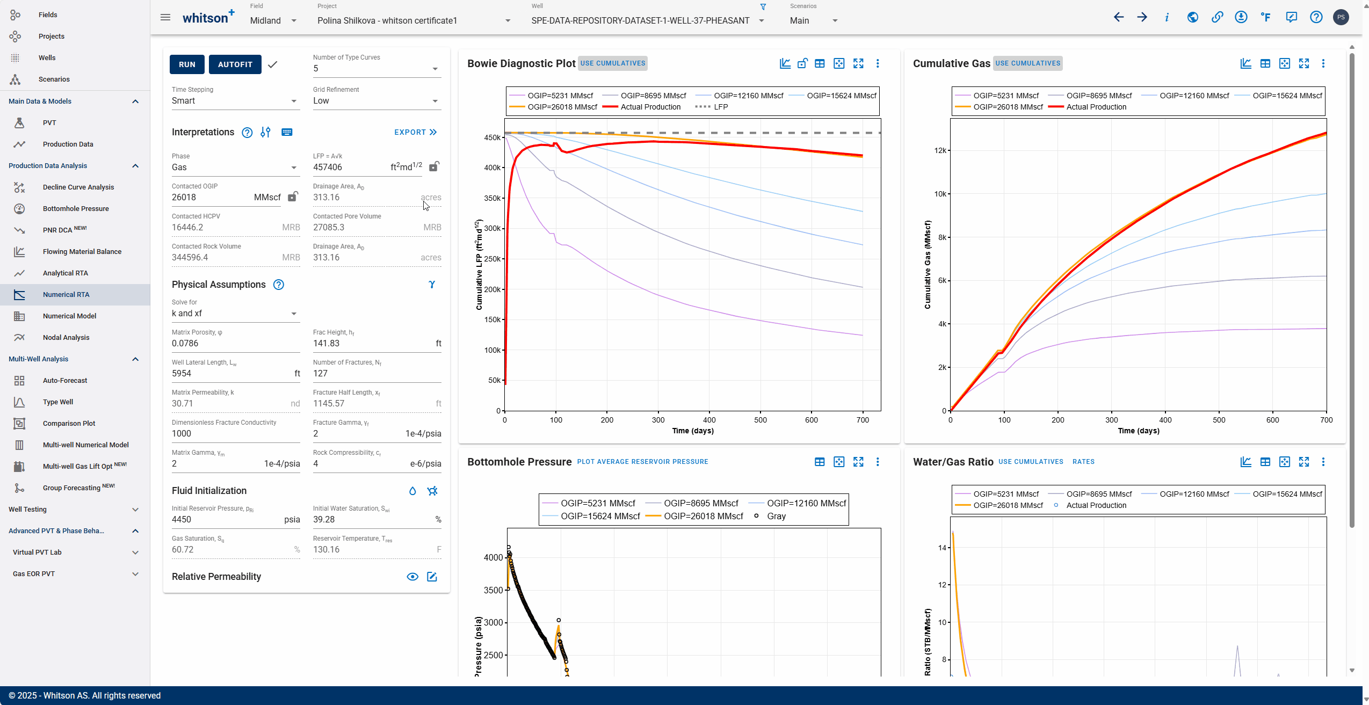
Task: Expand Bowie Diagnostic Plot to fullscreen
Action: pyautogui.click(x=858, y=63)
